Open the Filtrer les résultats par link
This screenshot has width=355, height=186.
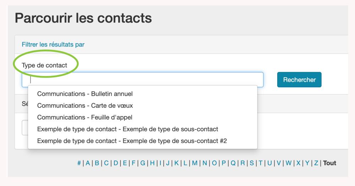(x=53, y=45)
